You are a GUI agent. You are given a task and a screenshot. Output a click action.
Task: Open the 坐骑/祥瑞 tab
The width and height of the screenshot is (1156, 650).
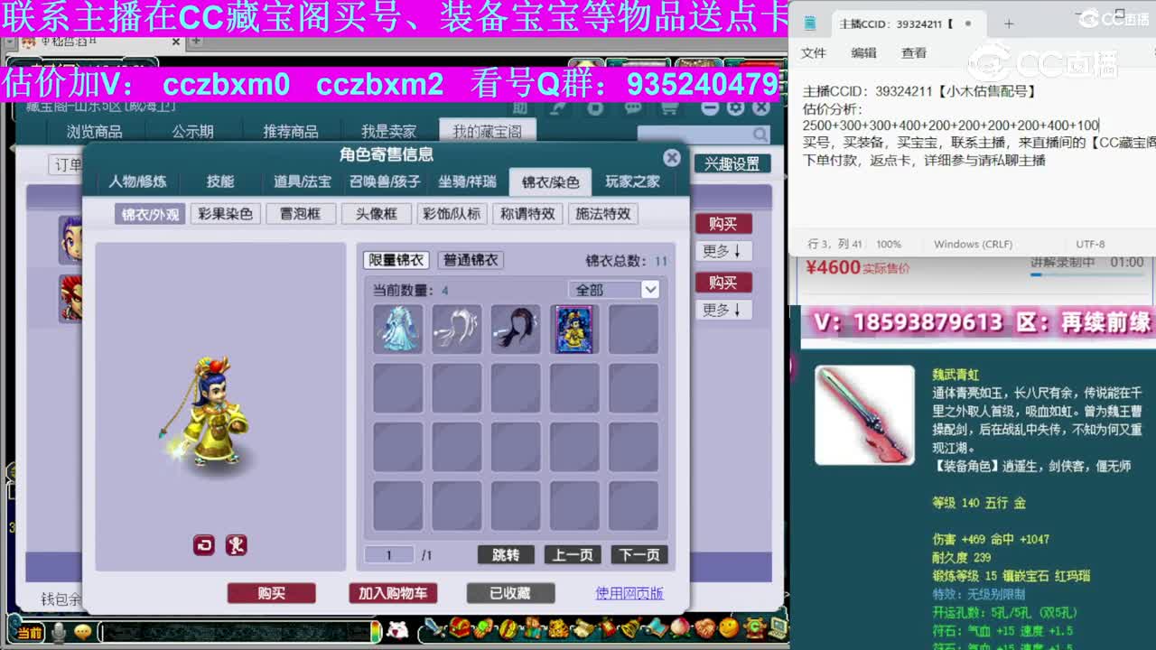pyautogui.click(x=467, y=181)
